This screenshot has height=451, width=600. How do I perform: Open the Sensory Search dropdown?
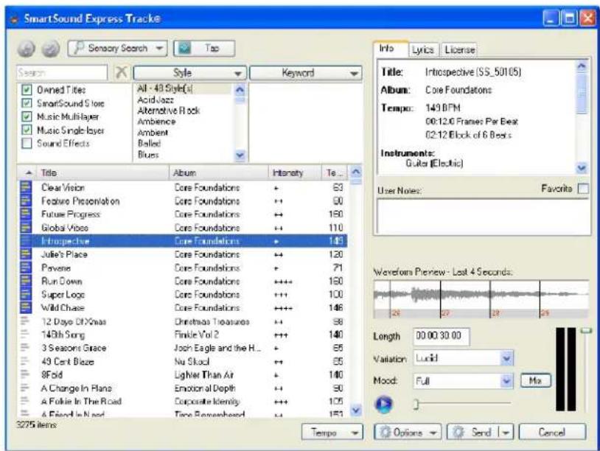tap(117, 49)
